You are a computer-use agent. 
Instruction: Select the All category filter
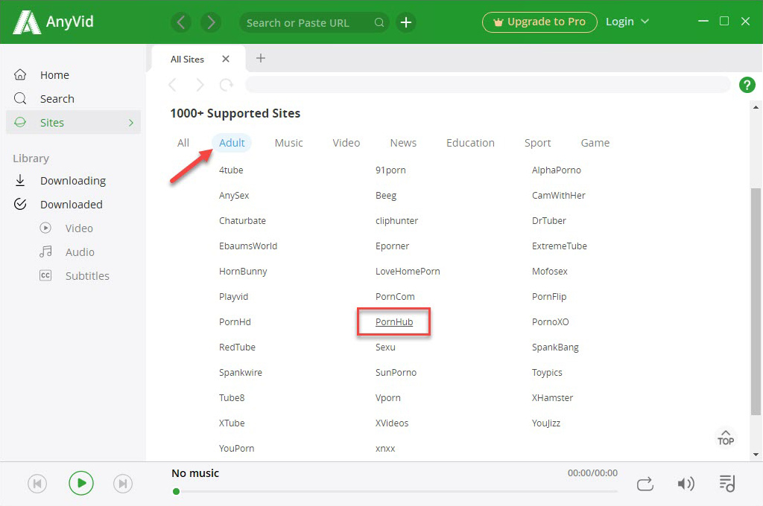tap(183, 143)
